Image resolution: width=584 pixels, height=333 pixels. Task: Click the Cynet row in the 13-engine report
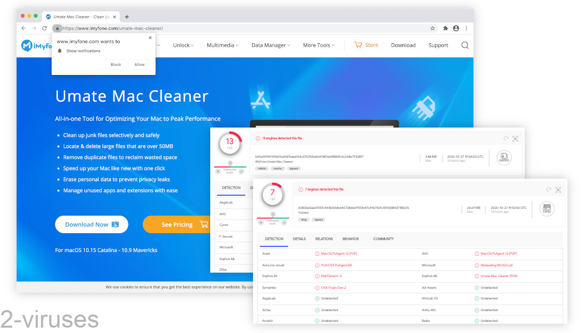[234, 225]
